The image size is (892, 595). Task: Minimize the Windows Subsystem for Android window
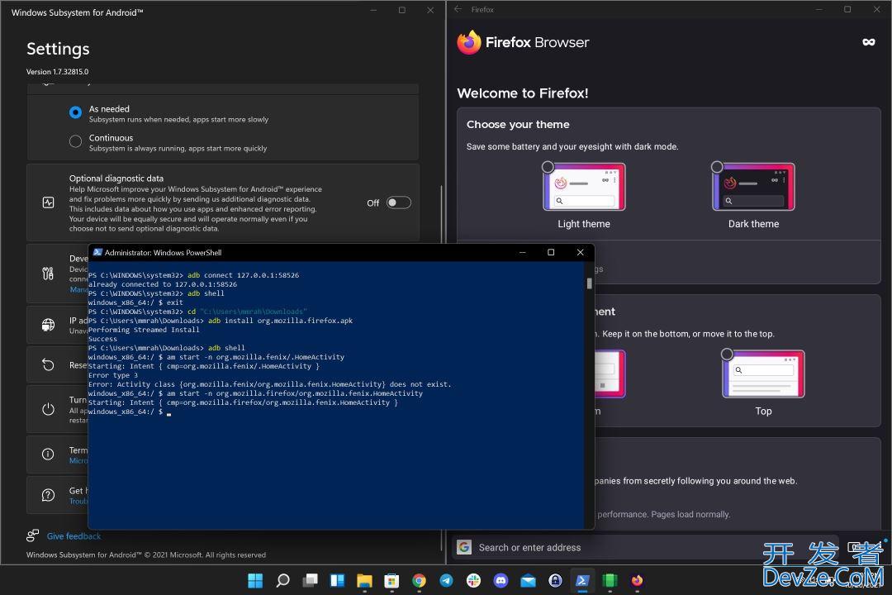(x=374, y=10)
